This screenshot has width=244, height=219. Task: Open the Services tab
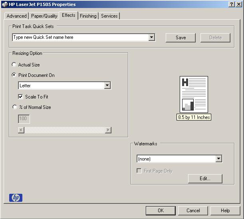(109, 16)
